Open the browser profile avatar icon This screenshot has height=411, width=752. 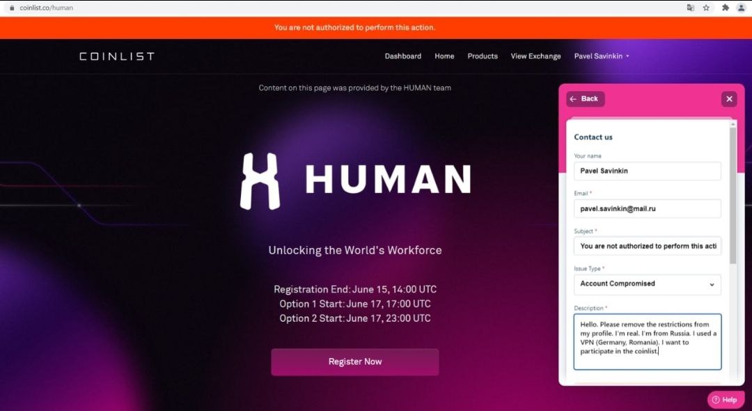click(x=741, y=8)
